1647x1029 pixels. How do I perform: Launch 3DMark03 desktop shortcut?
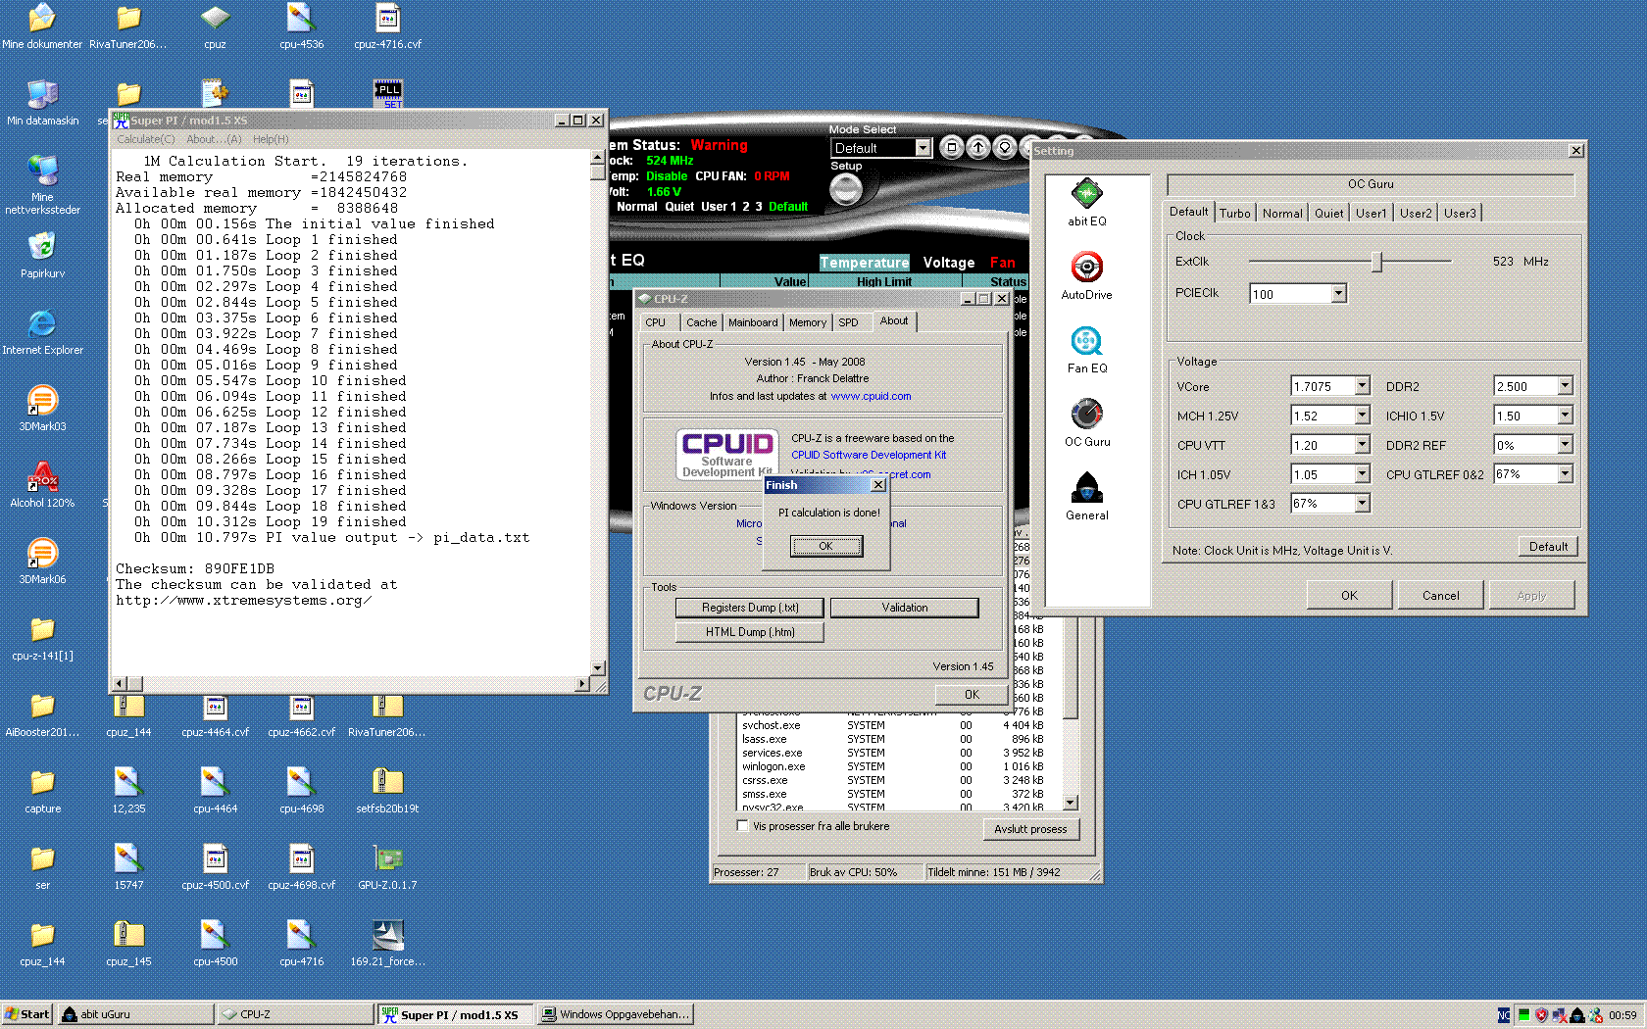pos(42,409)
